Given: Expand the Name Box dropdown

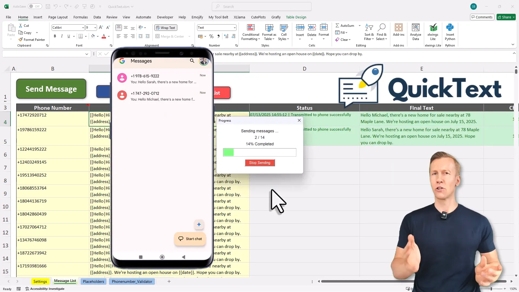Looking at the screenshot, I should (x=87, y=54).
